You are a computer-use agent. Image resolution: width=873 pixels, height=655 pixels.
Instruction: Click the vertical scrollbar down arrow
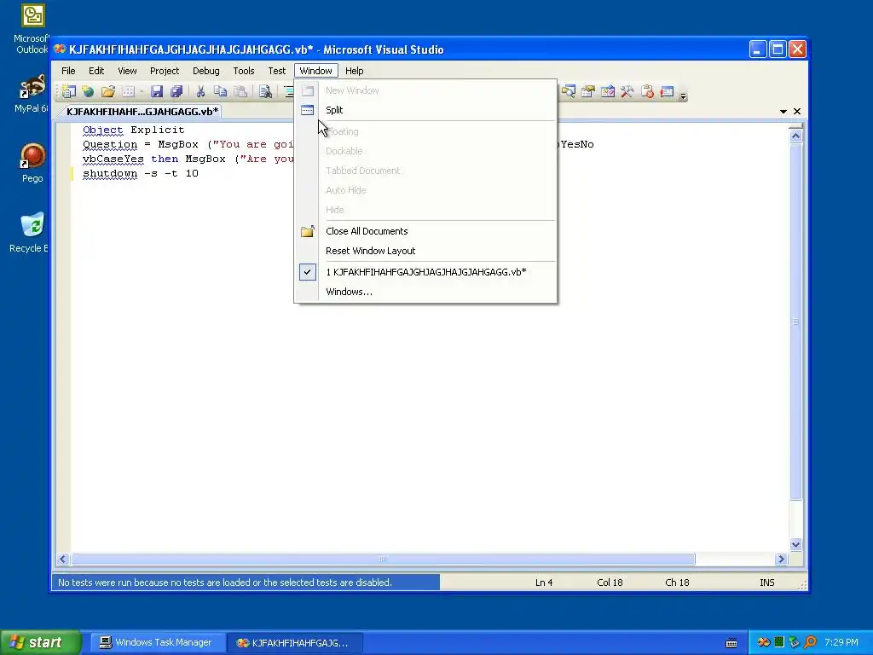tap(795, 544)
